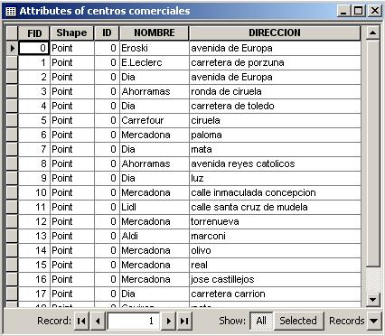The width and height of the screenshot is (385, 336).
Task: Click the FID column header
Action: tap(34, 33)
